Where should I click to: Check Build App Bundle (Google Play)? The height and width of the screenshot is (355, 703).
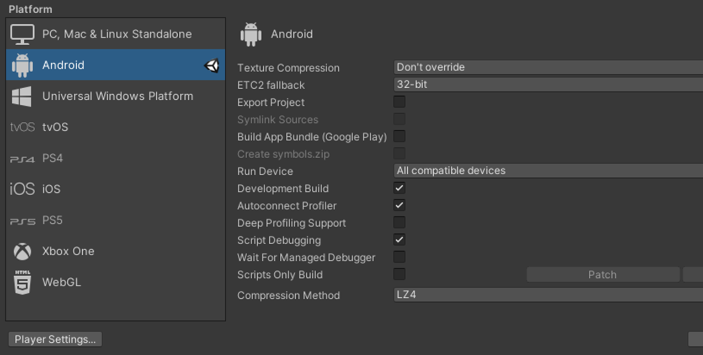click(x=399, y=136)
